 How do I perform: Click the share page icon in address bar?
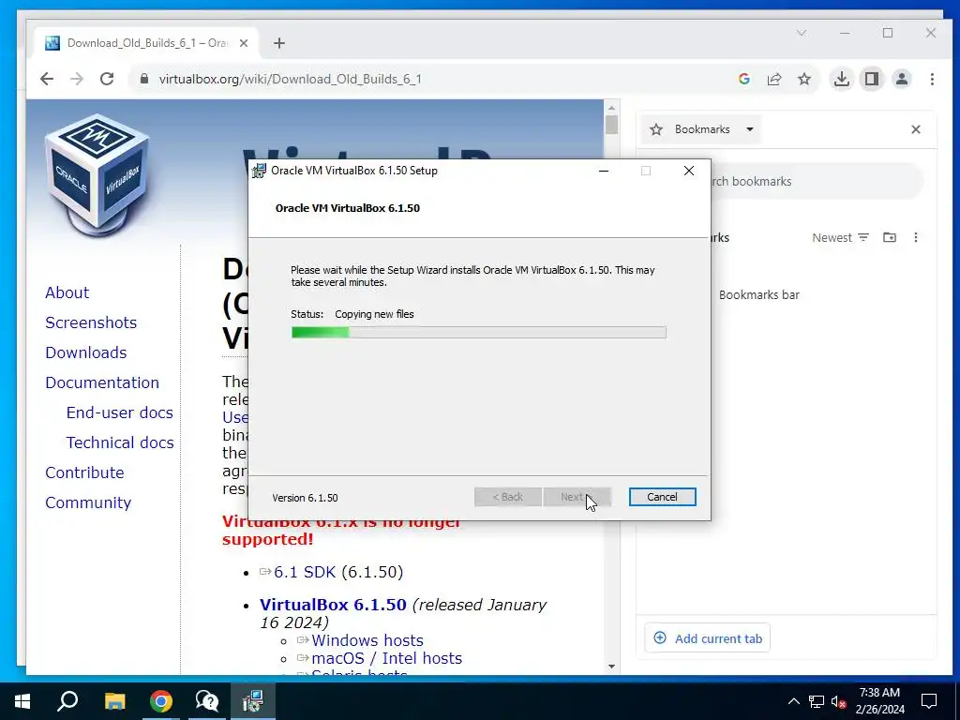774,79
